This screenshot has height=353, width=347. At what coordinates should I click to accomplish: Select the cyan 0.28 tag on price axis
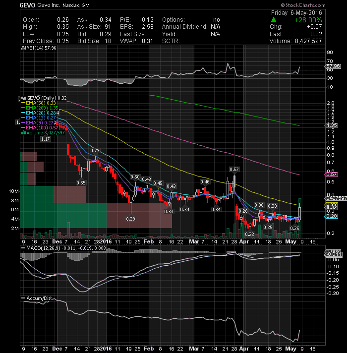click(x=332, y=216)
